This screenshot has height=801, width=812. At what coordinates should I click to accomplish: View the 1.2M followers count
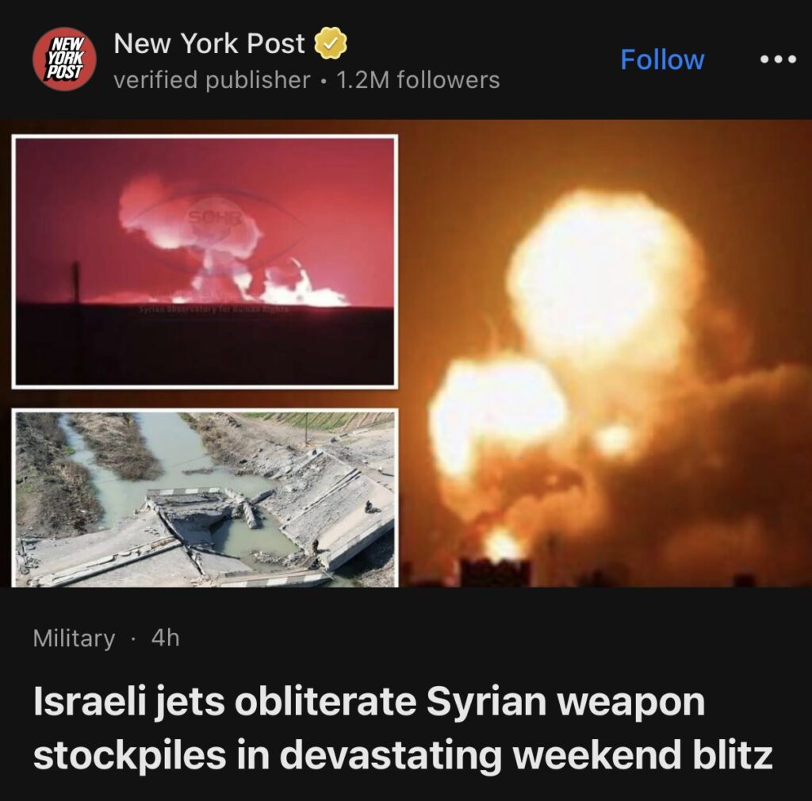click(418, 80)
